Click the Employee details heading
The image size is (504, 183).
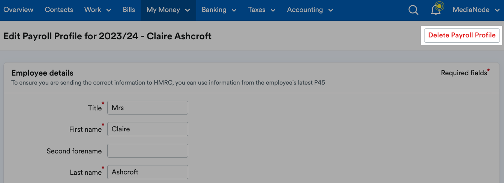click(x=42, y=73)
